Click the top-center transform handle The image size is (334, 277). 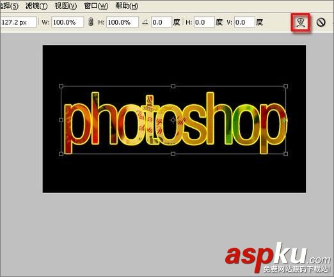(173, 86)
